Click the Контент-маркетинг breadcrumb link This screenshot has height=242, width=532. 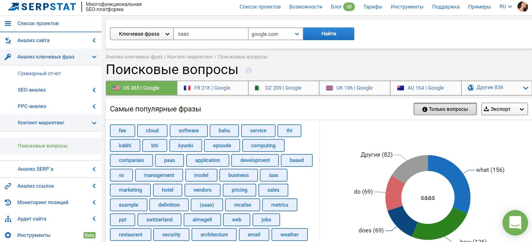[x=190, y=57]
